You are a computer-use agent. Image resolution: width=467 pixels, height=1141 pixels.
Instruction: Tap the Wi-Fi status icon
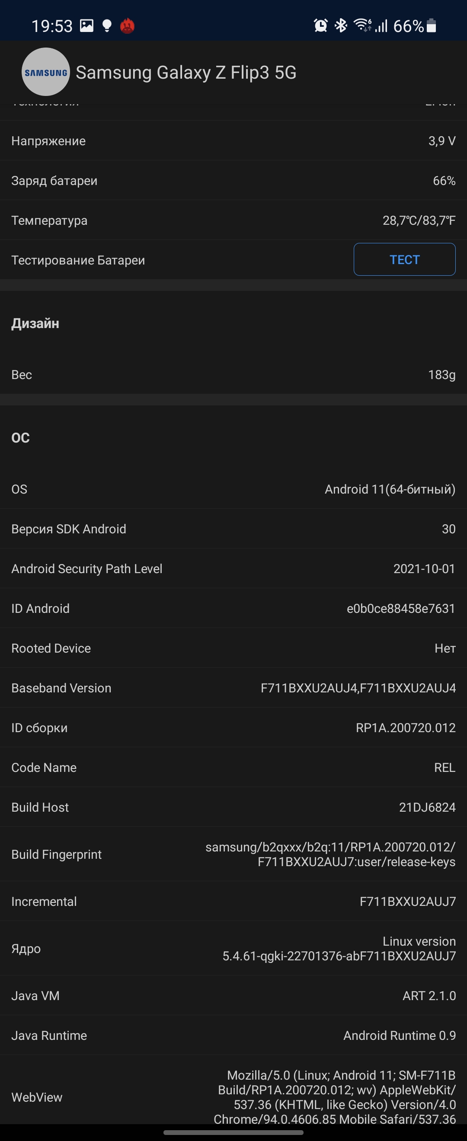(x=362, y=25)
